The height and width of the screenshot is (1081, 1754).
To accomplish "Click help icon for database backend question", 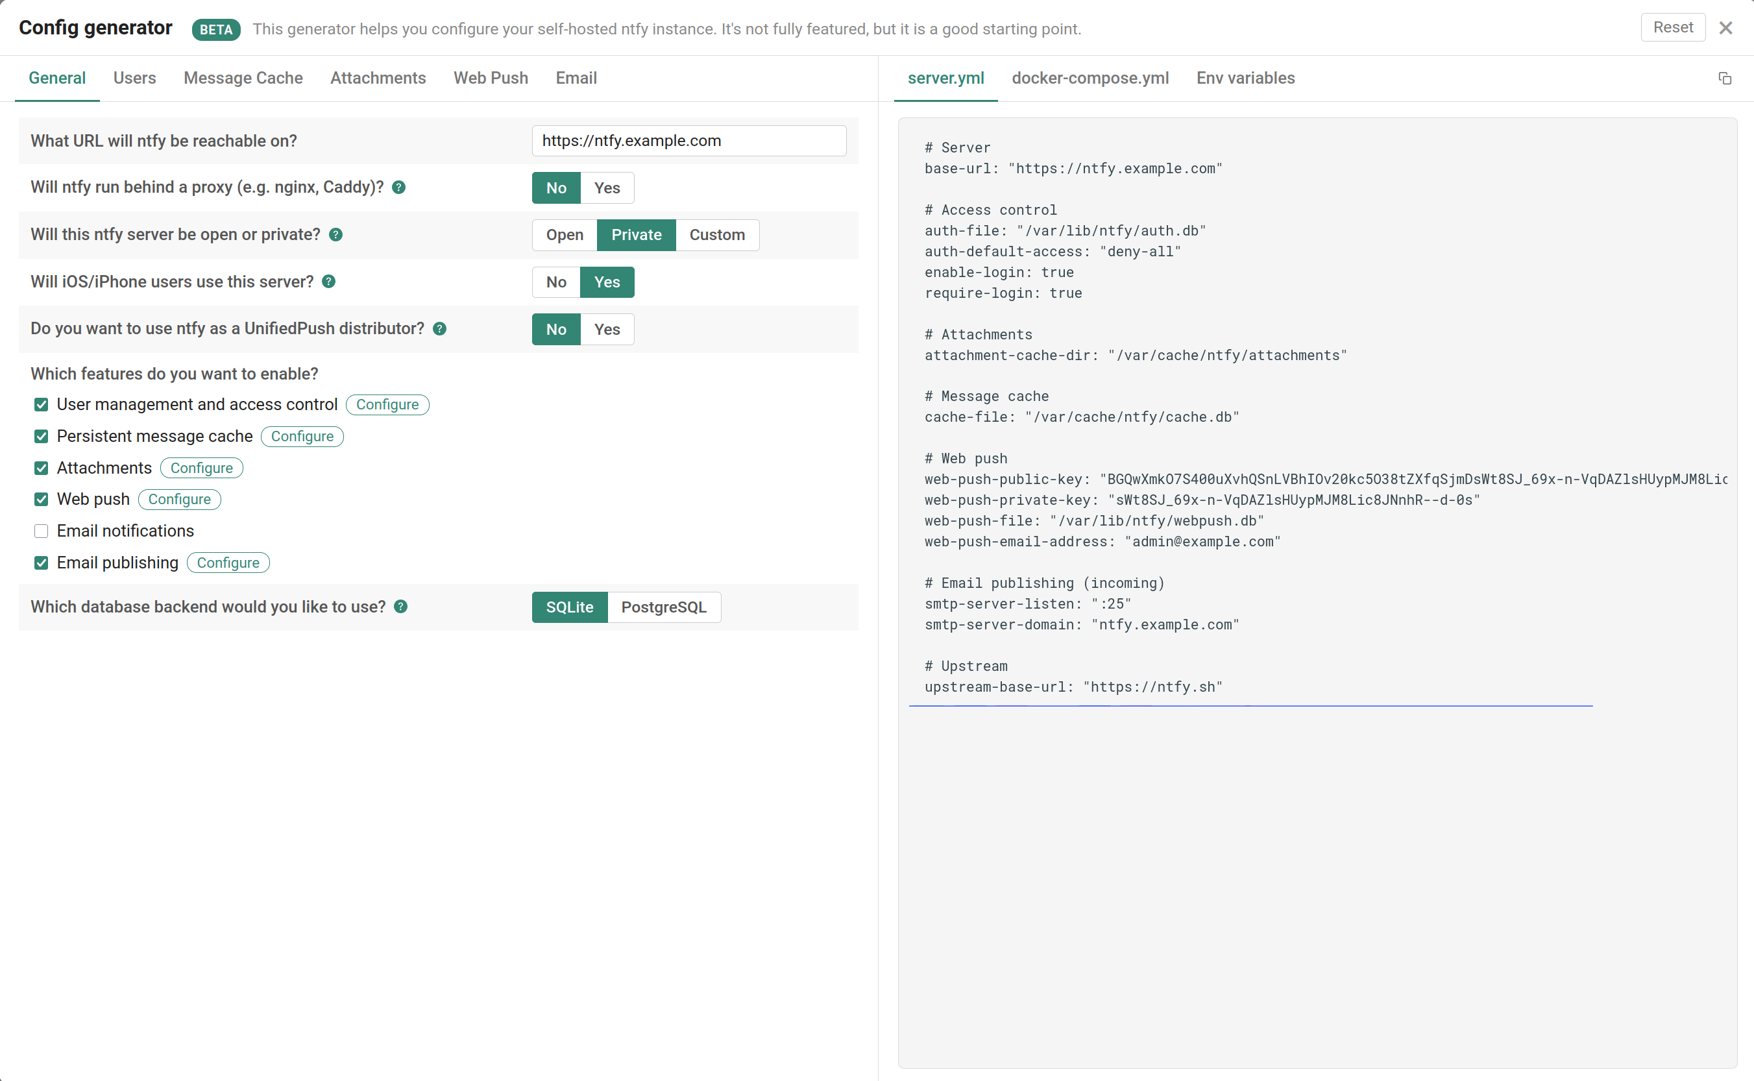I will click(x=401, y=607).
